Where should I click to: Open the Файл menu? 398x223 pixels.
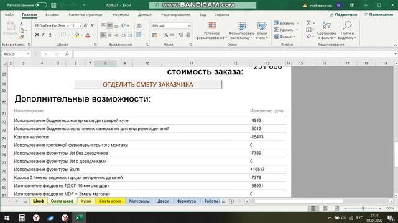click(x=9, y=15)
